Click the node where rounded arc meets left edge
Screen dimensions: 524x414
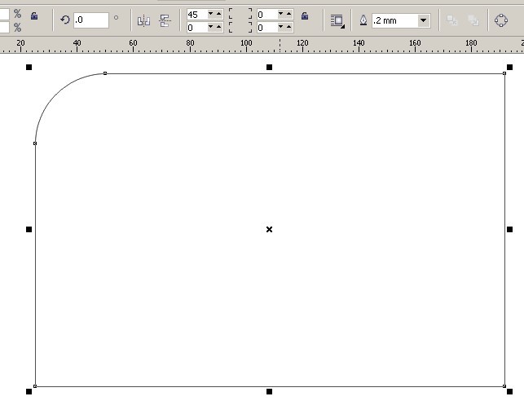click(x=35, y=143)
